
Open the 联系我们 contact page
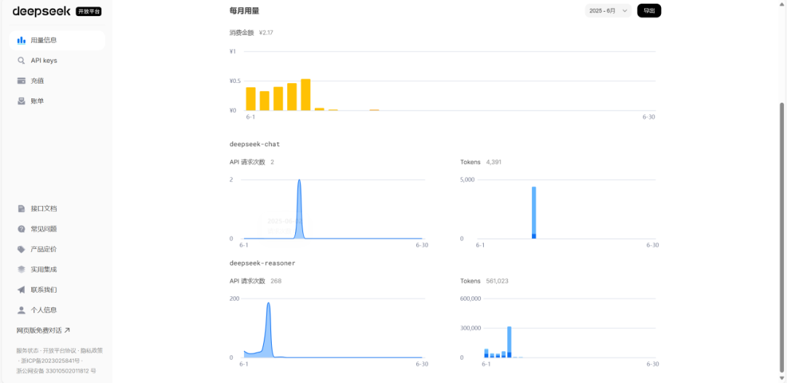tap(57, 290)
